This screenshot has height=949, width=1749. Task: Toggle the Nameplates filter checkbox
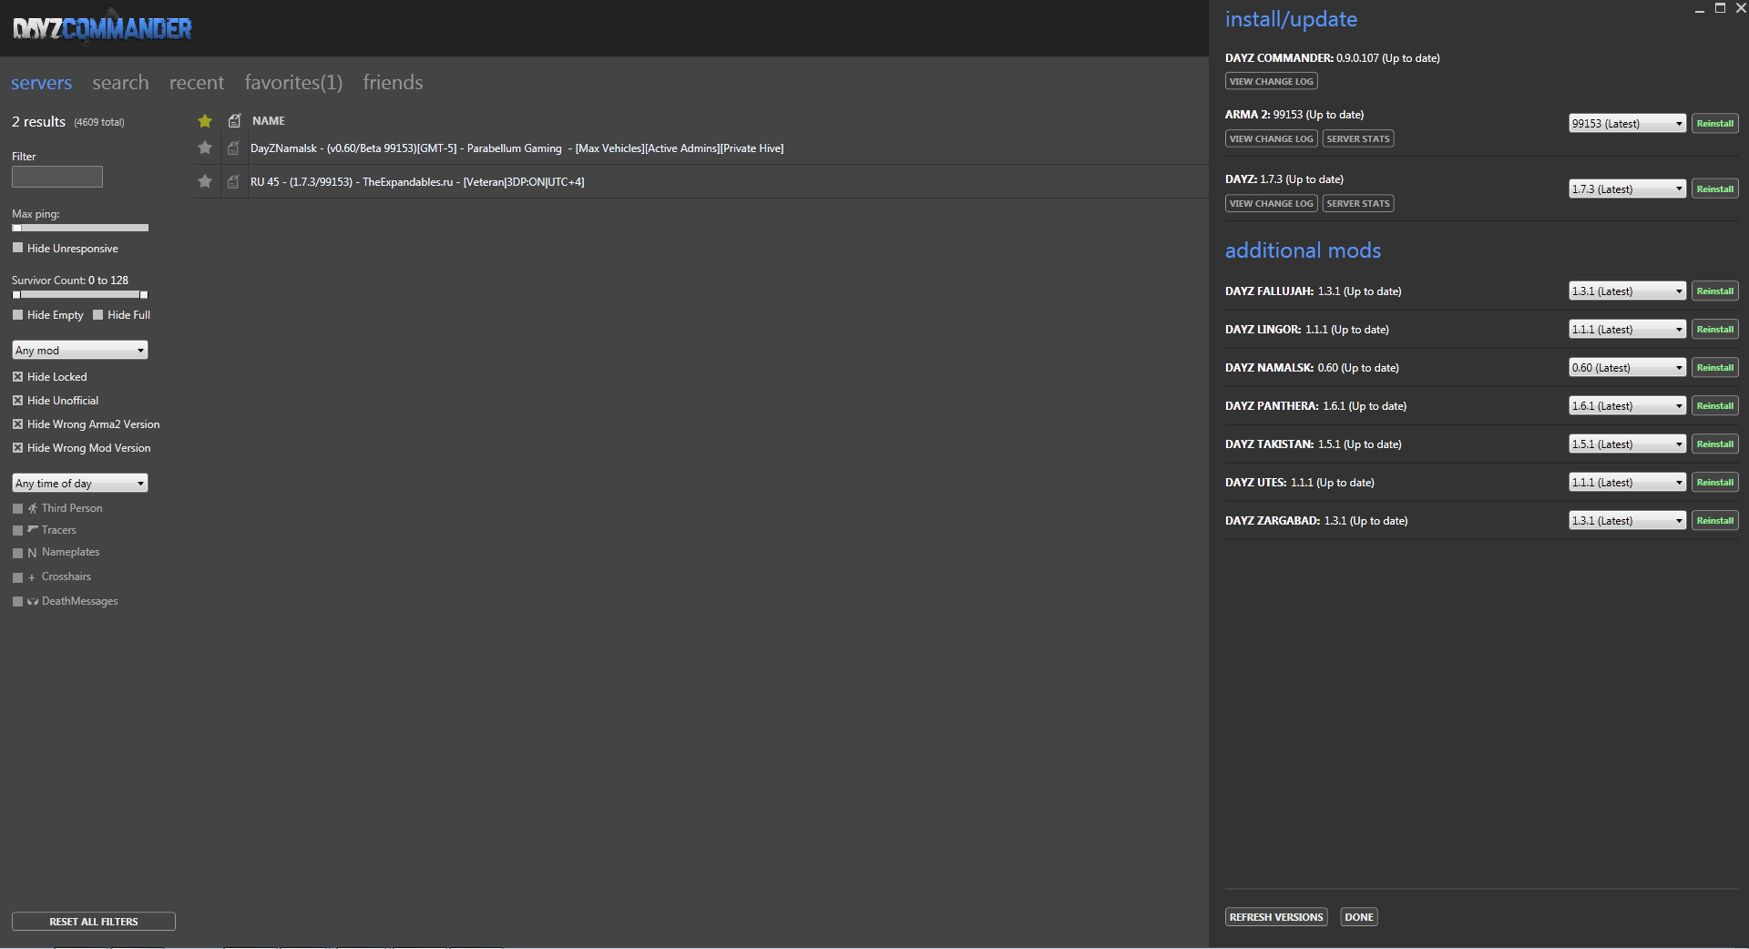[x=17, y=553]
